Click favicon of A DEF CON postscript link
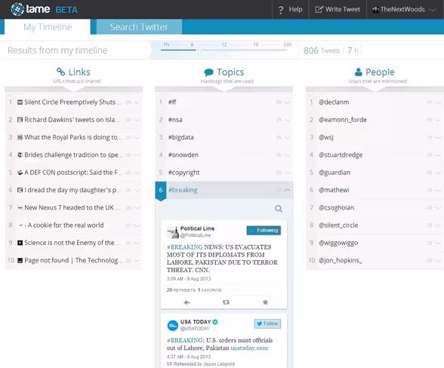 click(20, 173)
